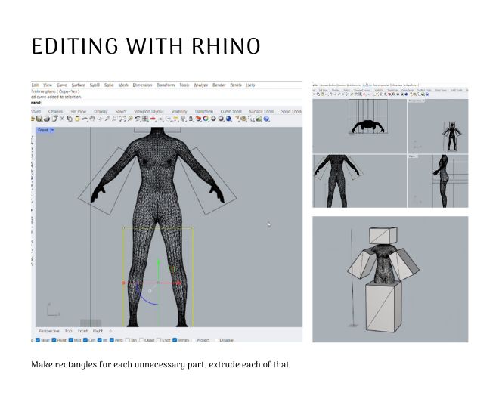Screen dimensions: 499x399
Task: Switch to the Curve Tools toolbar tab
Action: 231,111
